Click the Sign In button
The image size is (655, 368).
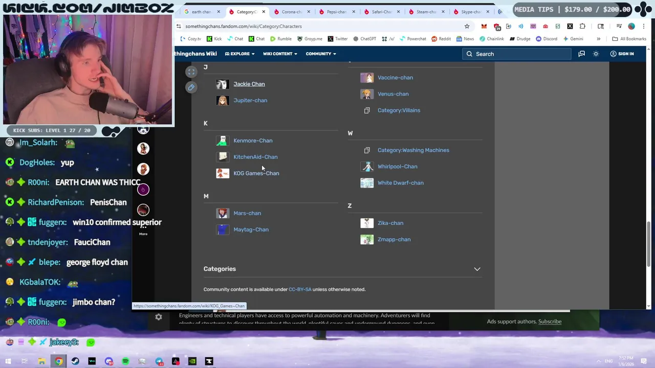tap(622, 54)
